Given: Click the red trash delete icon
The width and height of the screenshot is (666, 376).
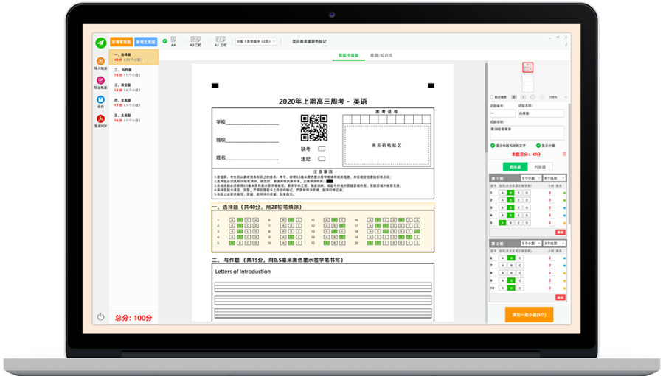Looking at the screenshot, I should point(565,155).
